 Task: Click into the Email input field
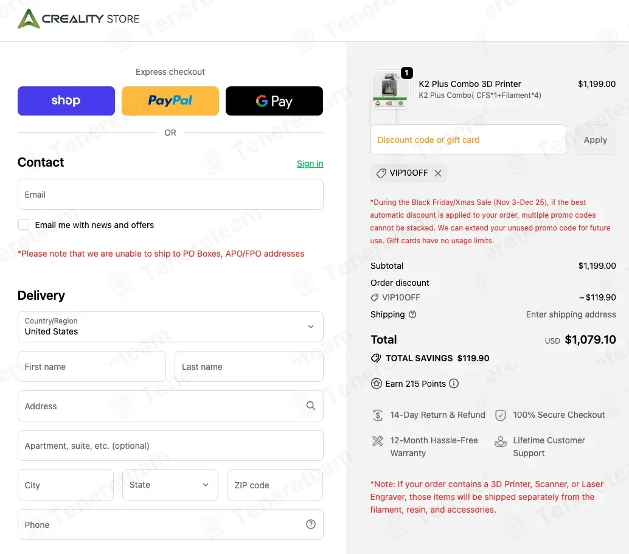[x=170, y=195]
